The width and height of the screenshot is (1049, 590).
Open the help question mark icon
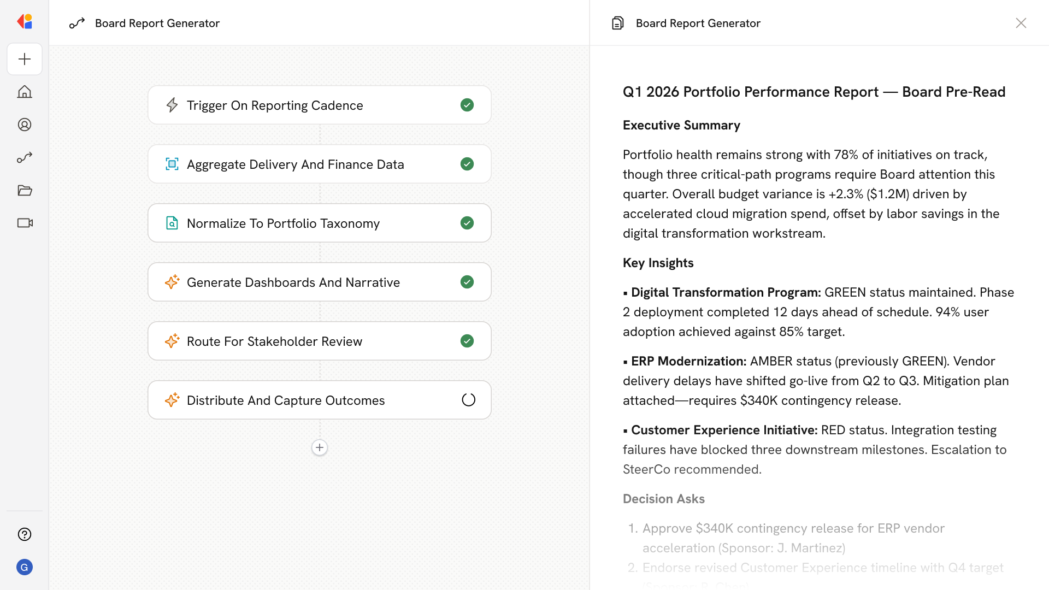[x=25, y=534]
